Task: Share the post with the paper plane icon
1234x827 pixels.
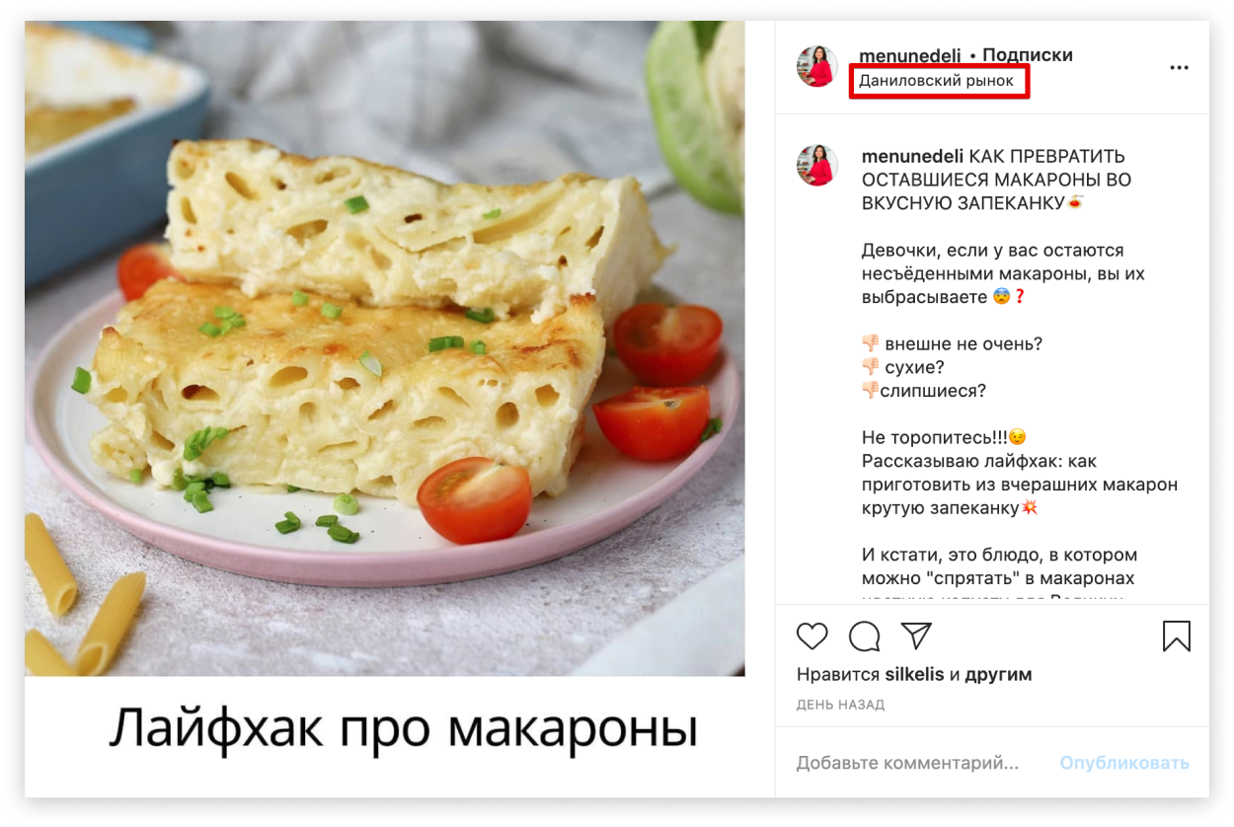Action: click(916, 636)
